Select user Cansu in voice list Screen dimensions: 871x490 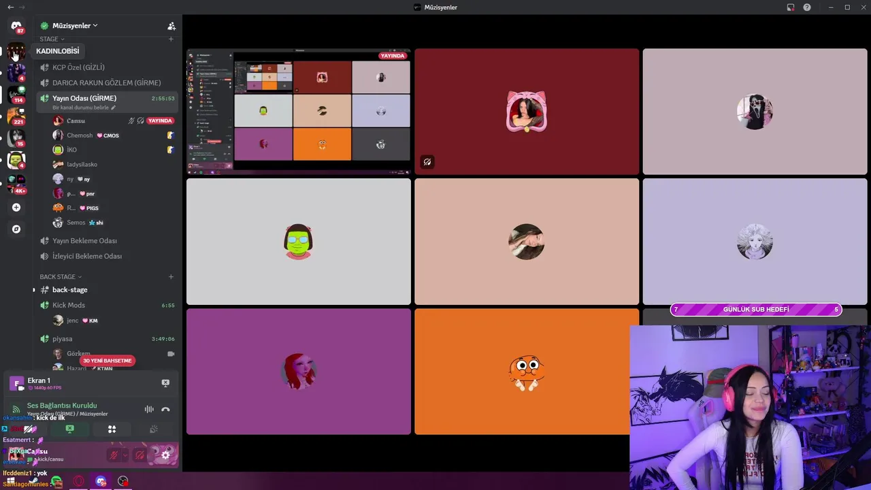click(113, 121)
